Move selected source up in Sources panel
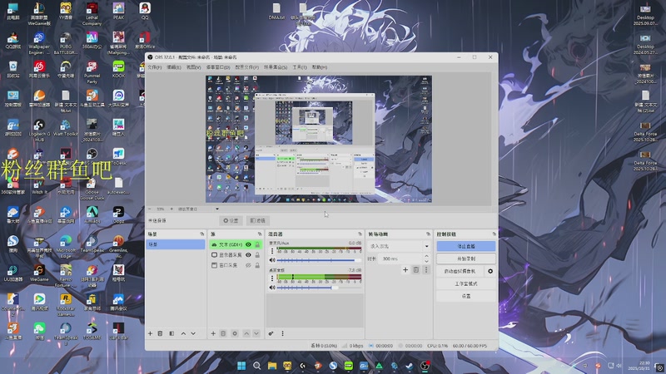 click(x=246, y=334)
